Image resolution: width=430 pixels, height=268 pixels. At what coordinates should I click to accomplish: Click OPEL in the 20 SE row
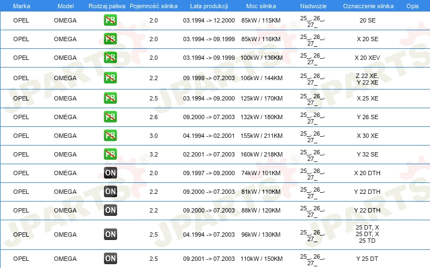coord(21,20)
